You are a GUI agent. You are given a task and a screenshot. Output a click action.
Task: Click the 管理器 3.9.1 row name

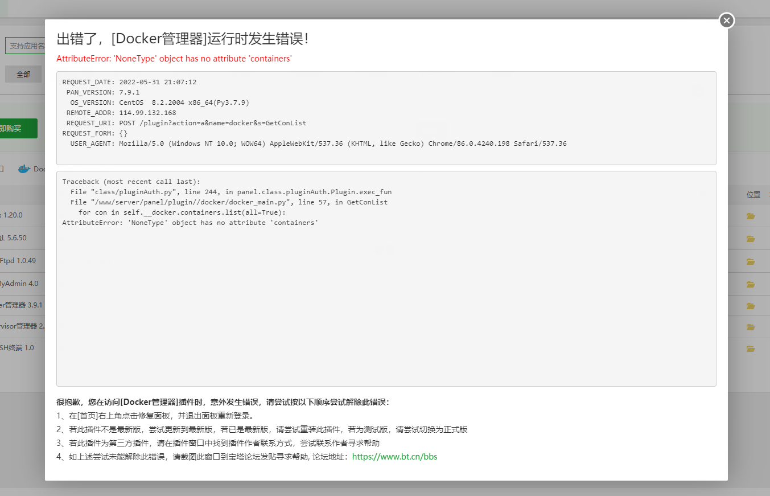tap(21, 305)
